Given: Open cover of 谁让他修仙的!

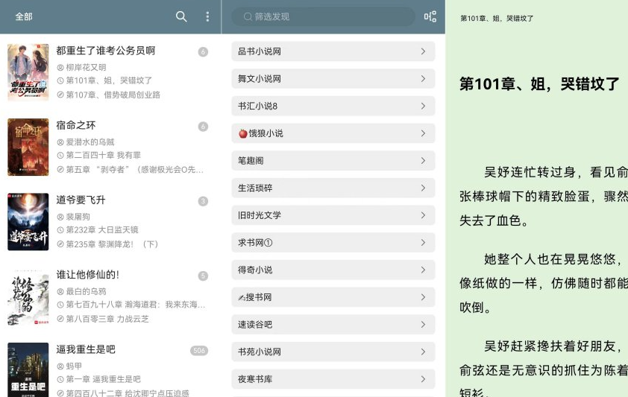Looking at the screenshot, I should pyautogui.click(x=28, y=296).
